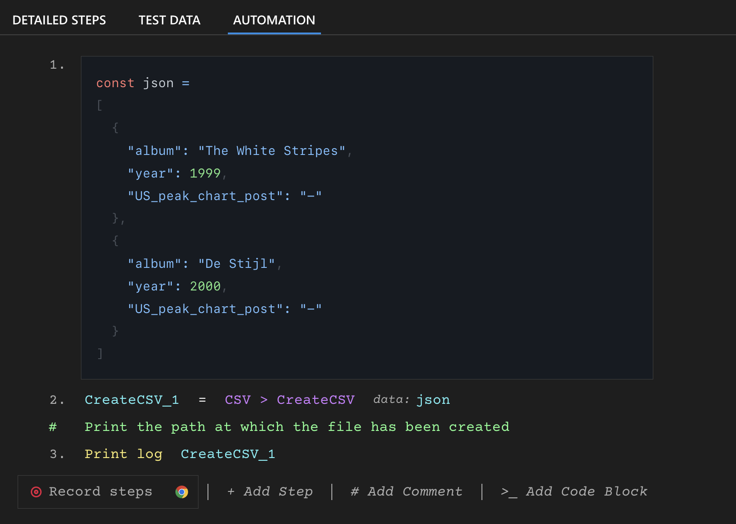Click Add Code Block
Viewport: 736px width, 524px height.
574,491
